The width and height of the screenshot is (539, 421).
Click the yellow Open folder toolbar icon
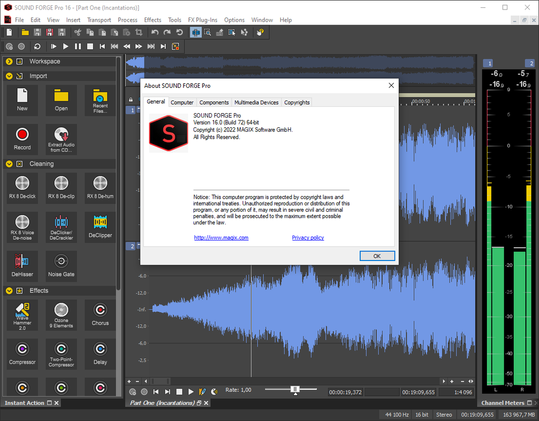tap(25, 32)
